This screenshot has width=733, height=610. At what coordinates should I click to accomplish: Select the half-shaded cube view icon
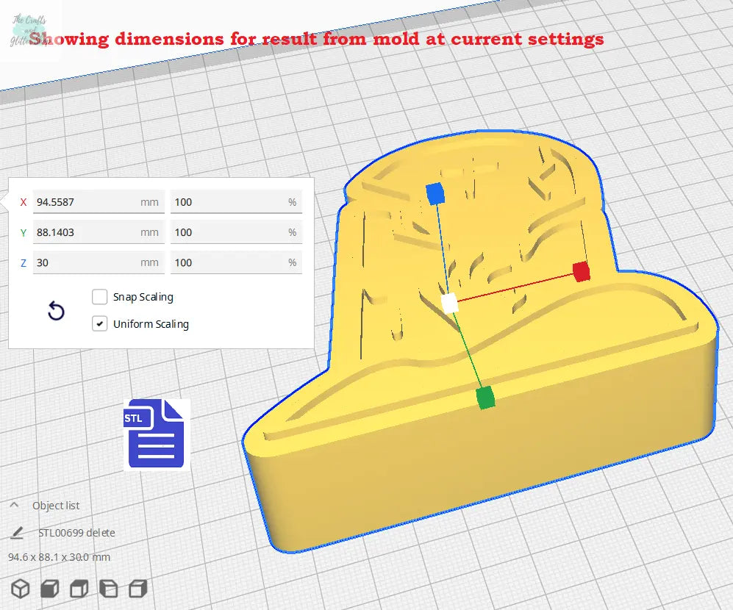(108, 588)
